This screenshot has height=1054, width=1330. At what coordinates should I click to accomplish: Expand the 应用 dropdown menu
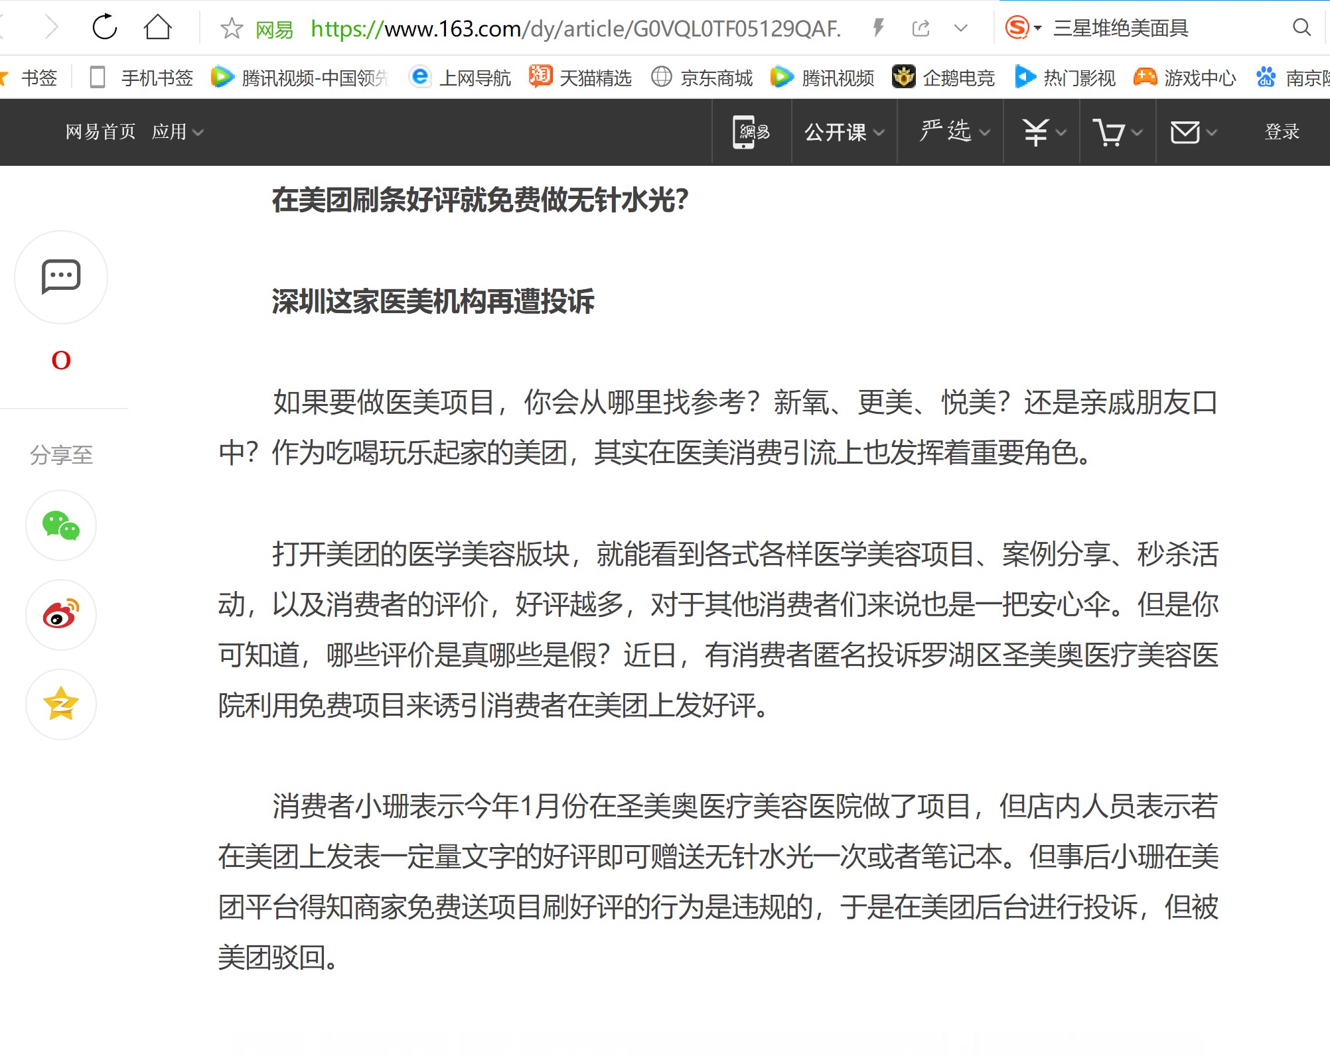click(177, 132)
